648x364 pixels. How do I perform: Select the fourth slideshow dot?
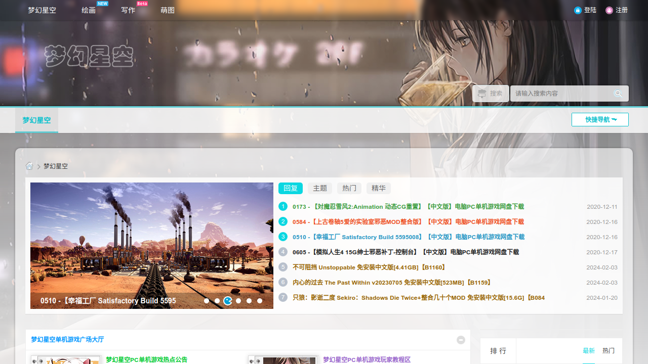pos(238,301)
